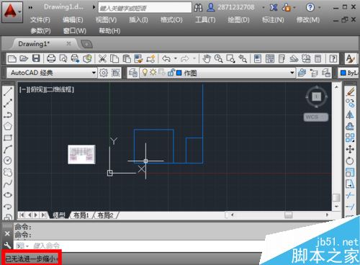
Task: Click the new drawing tab button
Action: pyautogui.click(x=86, y=44)
